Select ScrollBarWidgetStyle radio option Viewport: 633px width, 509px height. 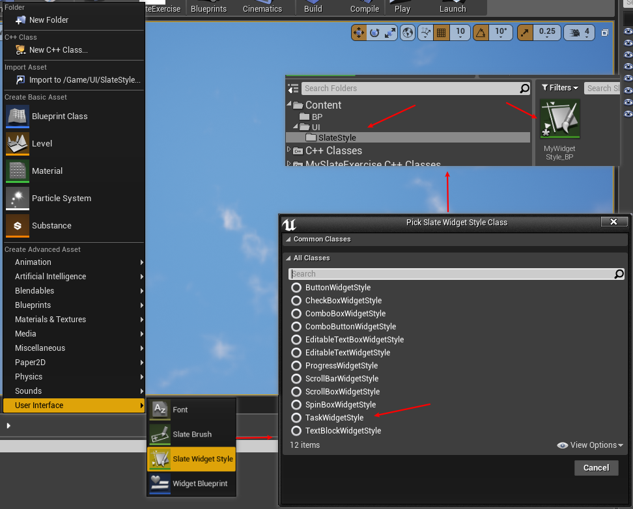coord(296,379)
